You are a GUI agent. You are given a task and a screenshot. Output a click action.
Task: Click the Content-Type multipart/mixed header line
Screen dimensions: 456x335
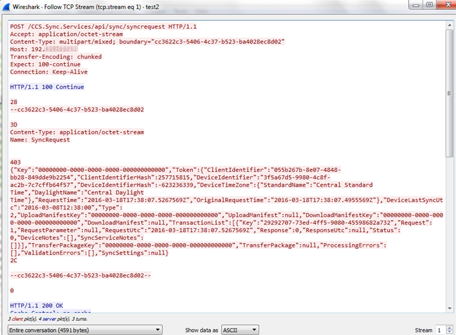tap(147, 42)
